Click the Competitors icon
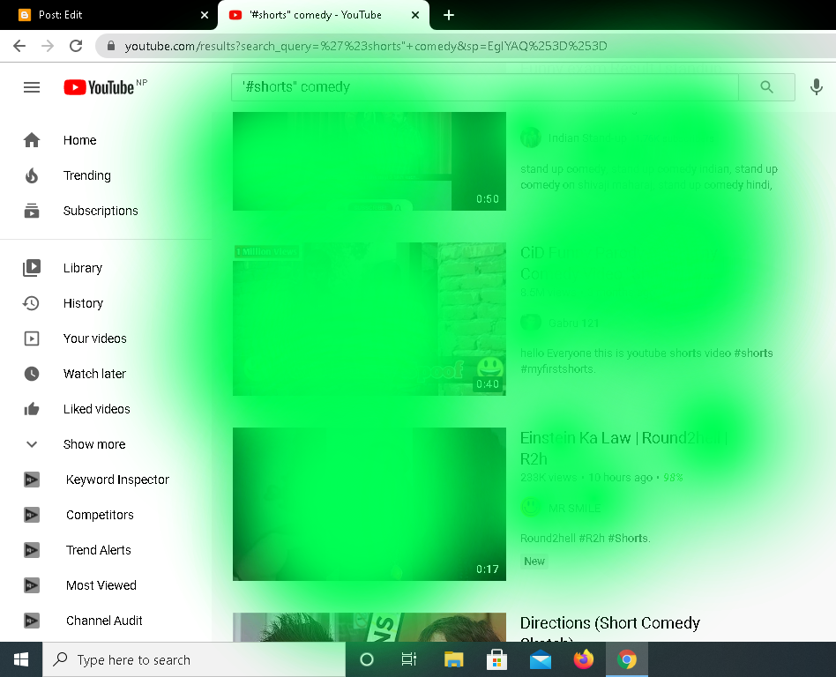 [x=32, y=515]
